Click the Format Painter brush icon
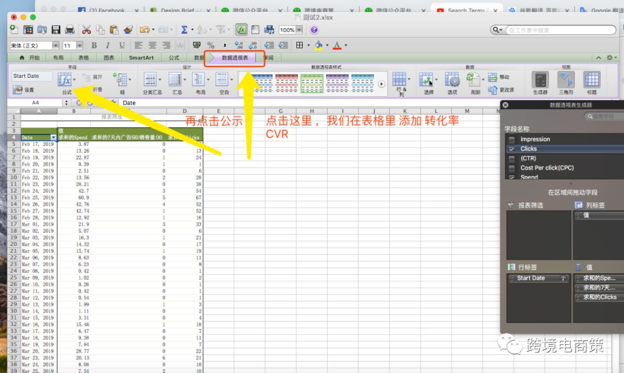Image resolution: width=624 pixels, height=373 pixels. tap(128, 29)
